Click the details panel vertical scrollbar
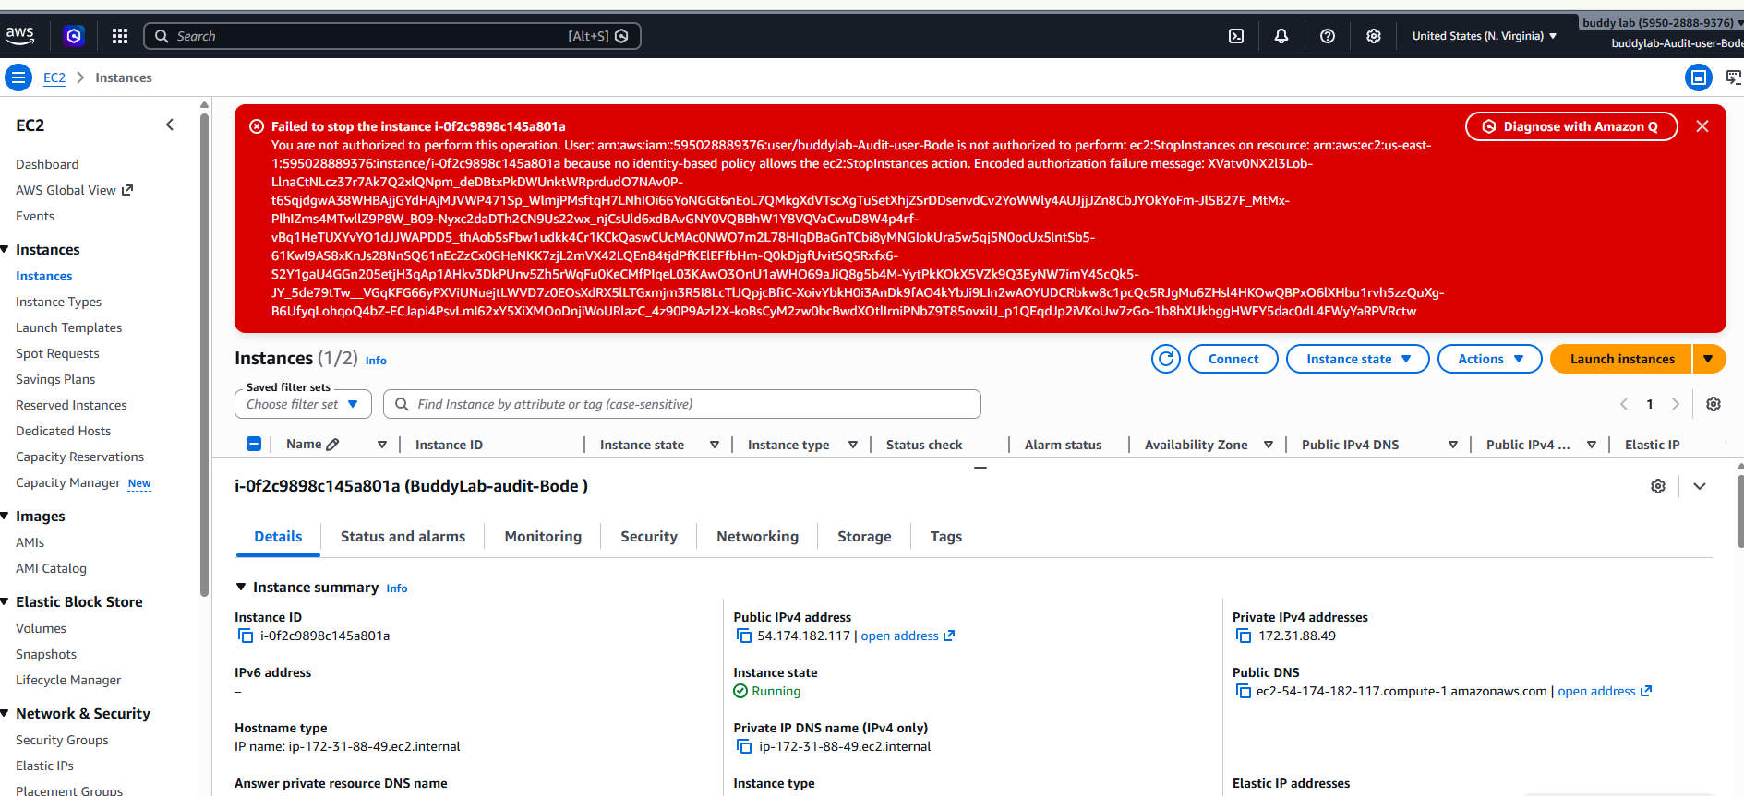 (1739, 512)
